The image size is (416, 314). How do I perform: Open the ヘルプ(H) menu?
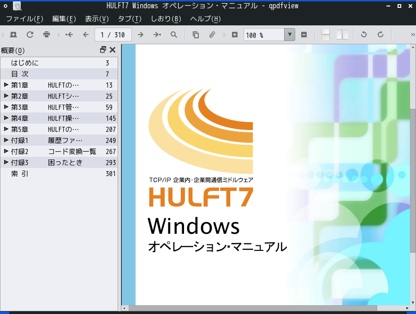point(205,19)
